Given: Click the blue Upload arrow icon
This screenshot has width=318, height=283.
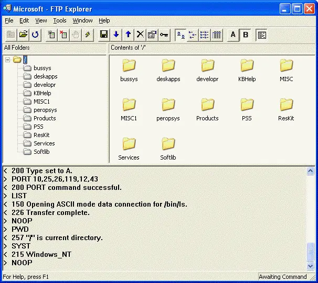Looking at the screenshot, I should pyautogui.click(x=128, y=35).
